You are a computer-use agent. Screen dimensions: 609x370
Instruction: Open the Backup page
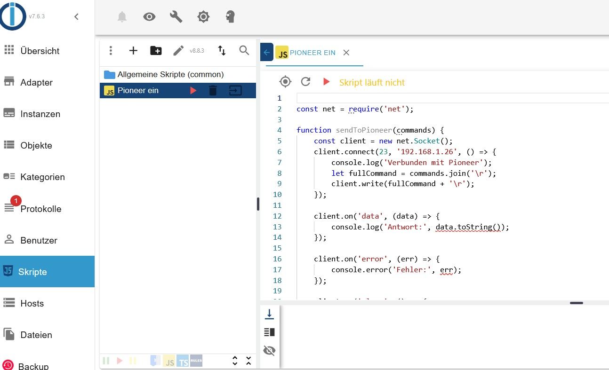click(47, 365)
